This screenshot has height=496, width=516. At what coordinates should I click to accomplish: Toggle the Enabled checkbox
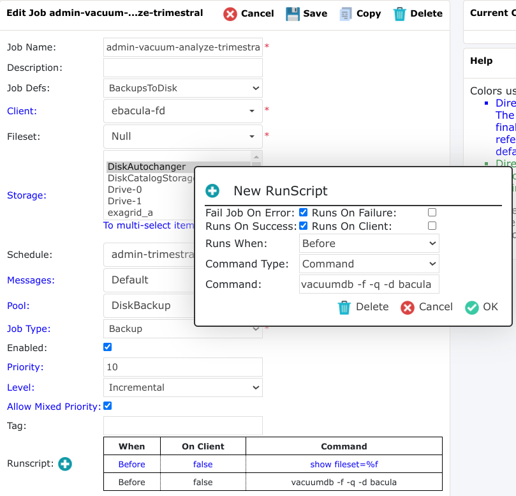point(107,347)
